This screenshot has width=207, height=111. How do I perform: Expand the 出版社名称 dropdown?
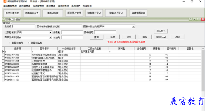pos(50,33)
